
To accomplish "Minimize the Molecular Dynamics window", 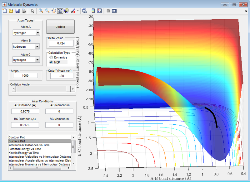I will pyautogui.click(x=225, y=5).
